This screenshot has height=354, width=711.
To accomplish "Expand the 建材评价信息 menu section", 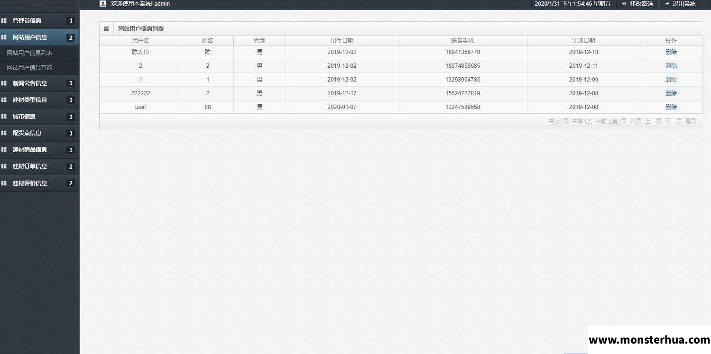I will [x=39, y=183].
